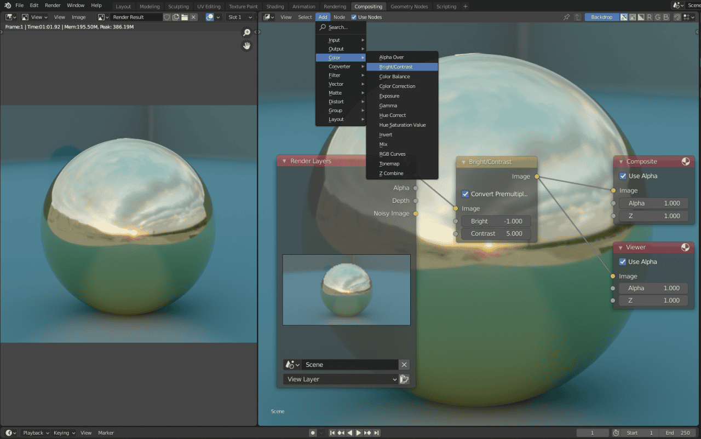Toggle Convert Premultiplied in Bright/Contrast node

point(465,194)
